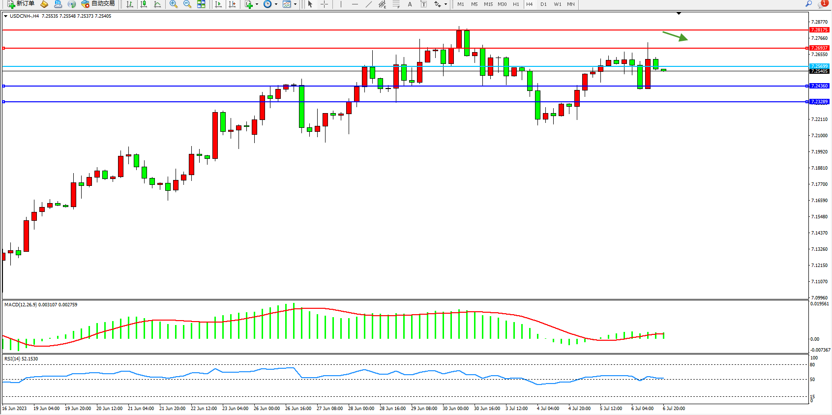Open the indicators list dropdown arrow

click(257, 4)
